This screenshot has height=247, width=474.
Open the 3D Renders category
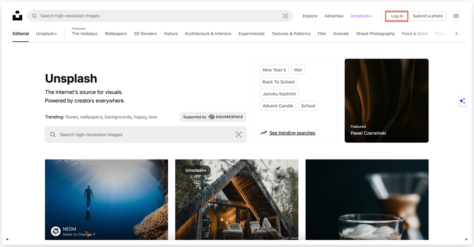point(146,34)
